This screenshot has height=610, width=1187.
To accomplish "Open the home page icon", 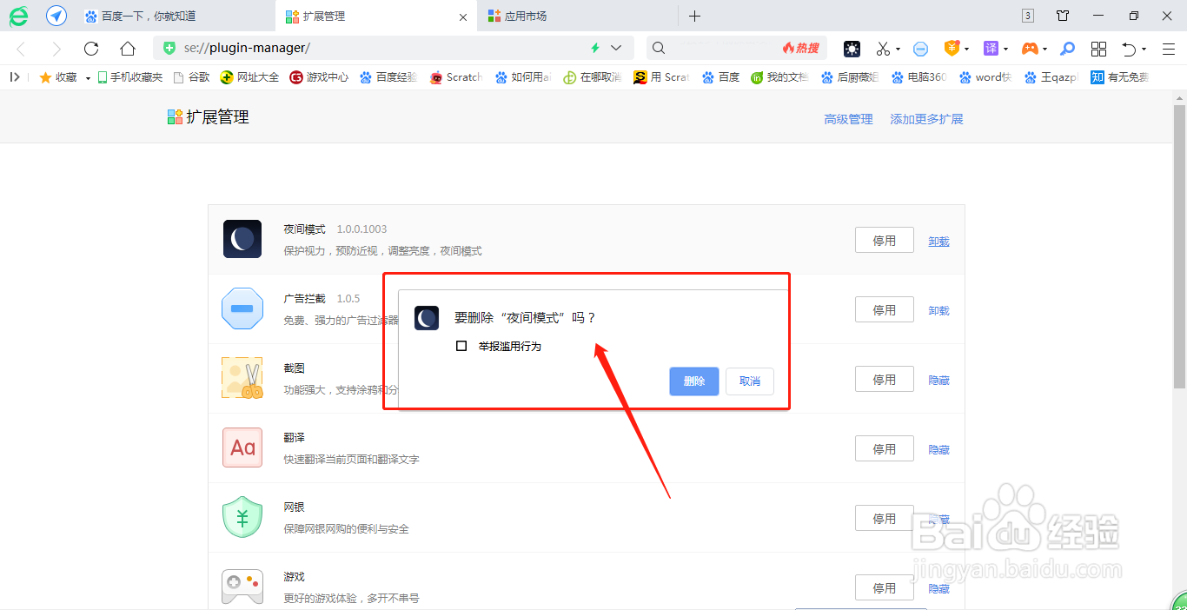I will tap(128, 49).
